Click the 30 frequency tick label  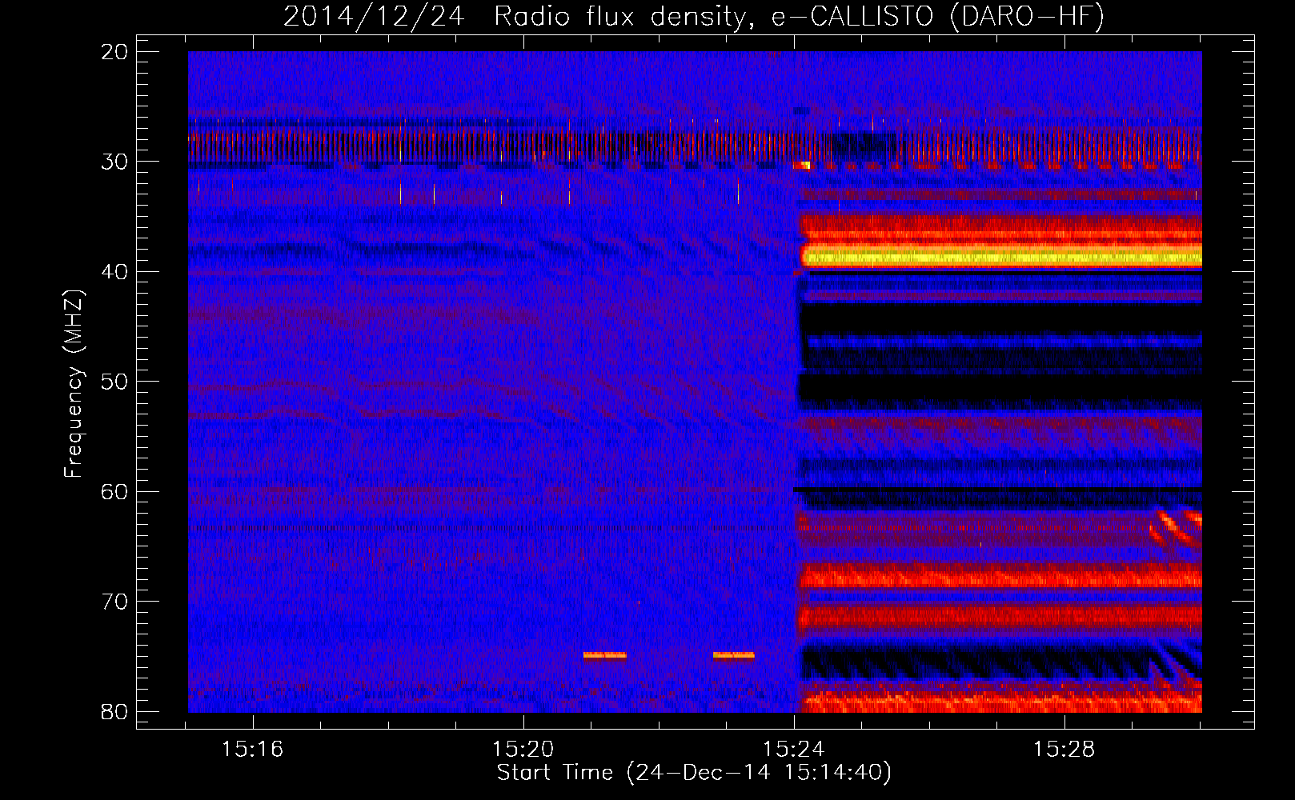coord(114,162)
